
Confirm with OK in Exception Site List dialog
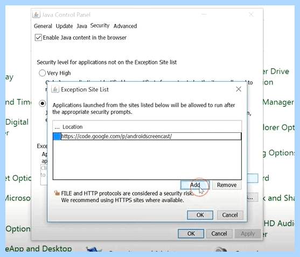pyautogui.click(x=200, y=215)
